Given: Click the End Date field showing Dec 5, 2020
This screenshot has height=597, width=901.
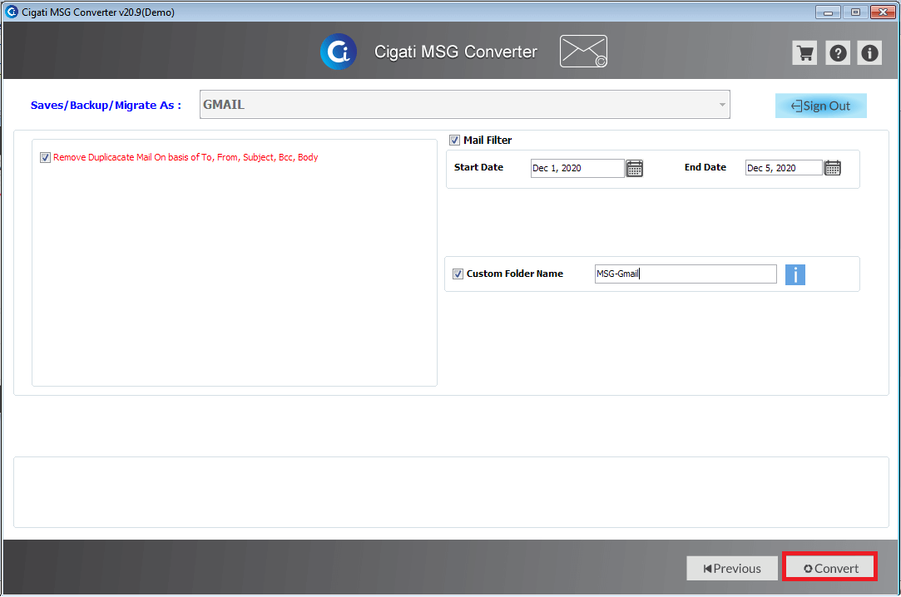Looking at the screenshot, I should 784,168.
